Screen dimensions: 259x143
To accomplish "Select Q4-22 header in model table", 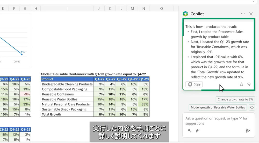I will [133, 79].
